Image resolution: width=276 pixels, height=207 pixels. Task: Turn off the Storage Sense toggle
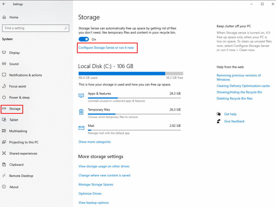pyautogui.click(x=84, y=39)
